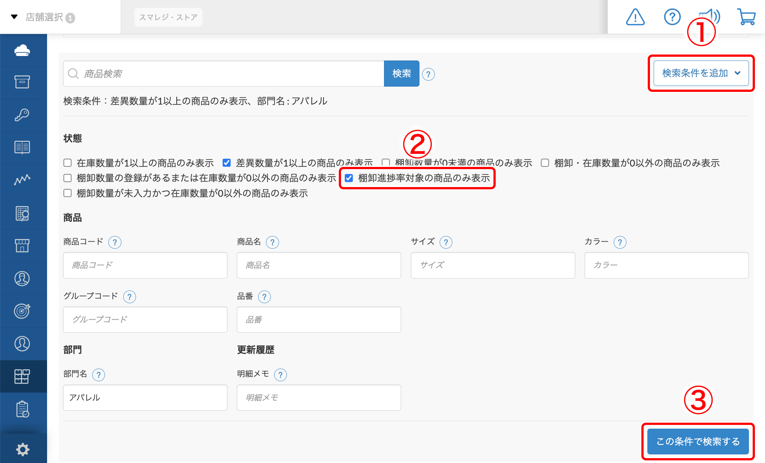
Task: Click the line chart analytics sidebar icon
Action: click(22, 180)
